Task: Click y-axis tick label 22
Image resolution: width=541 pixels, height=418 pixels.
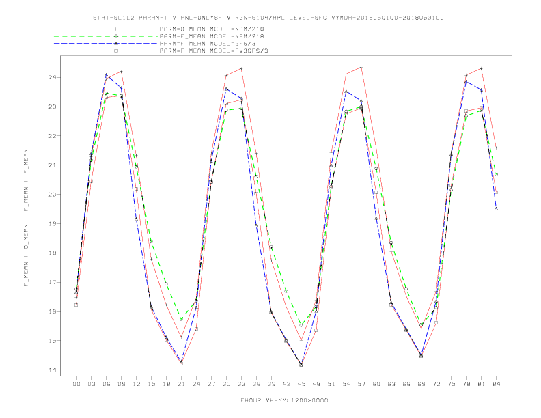Action: point(53,136)
